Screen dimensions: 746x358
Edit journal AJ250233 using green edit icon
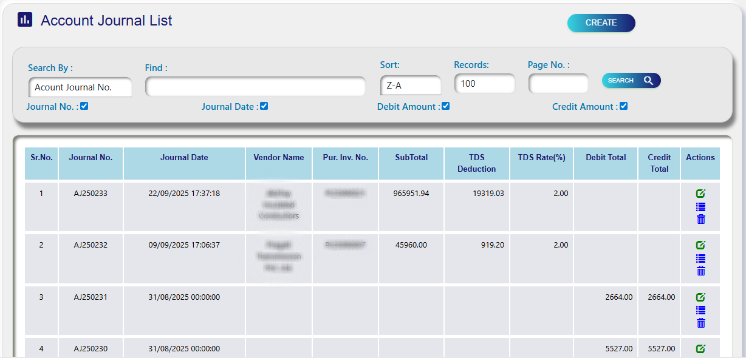point(700,193)
